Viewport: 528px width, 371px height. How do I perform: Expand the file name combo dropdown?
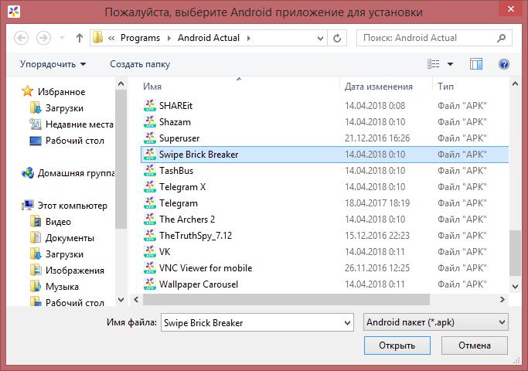pyautogui.click(x=348, y=323)
